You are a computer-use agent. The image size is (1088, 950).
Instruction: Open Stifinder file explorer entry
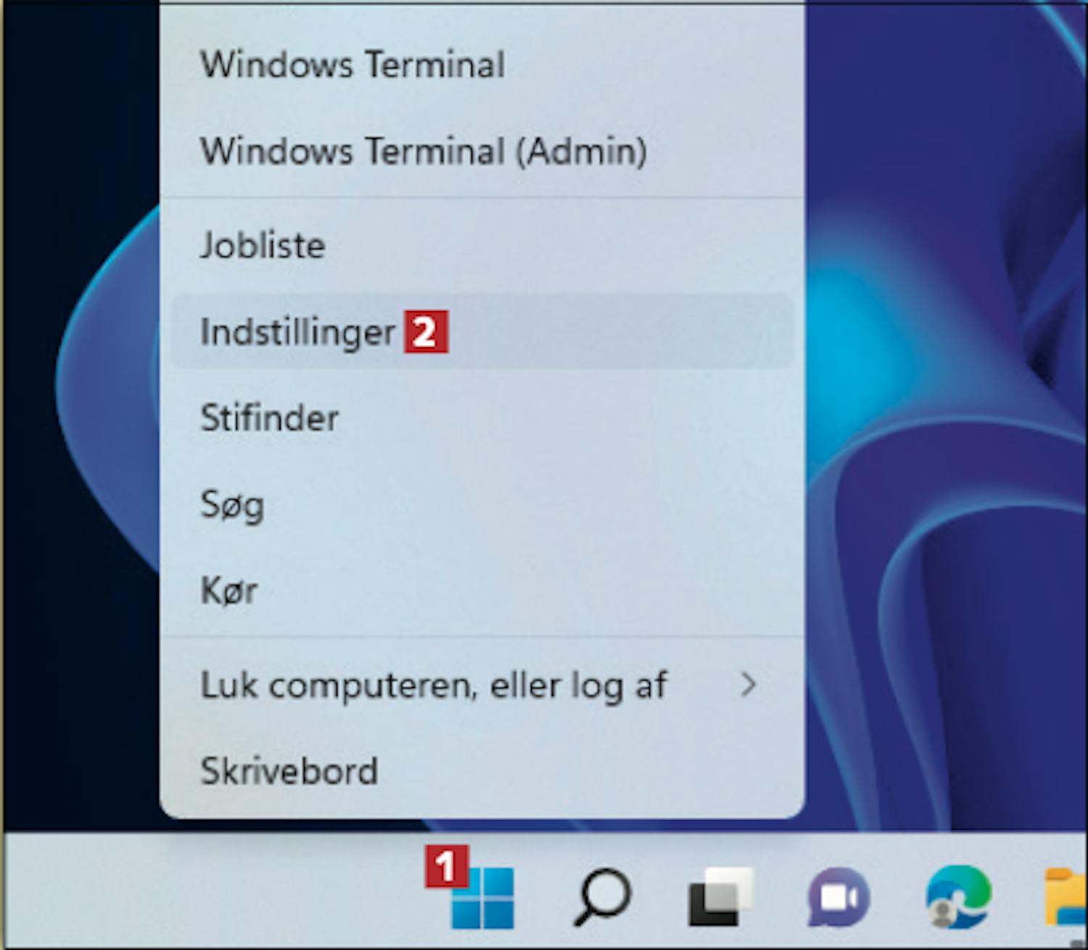[482, 418]
